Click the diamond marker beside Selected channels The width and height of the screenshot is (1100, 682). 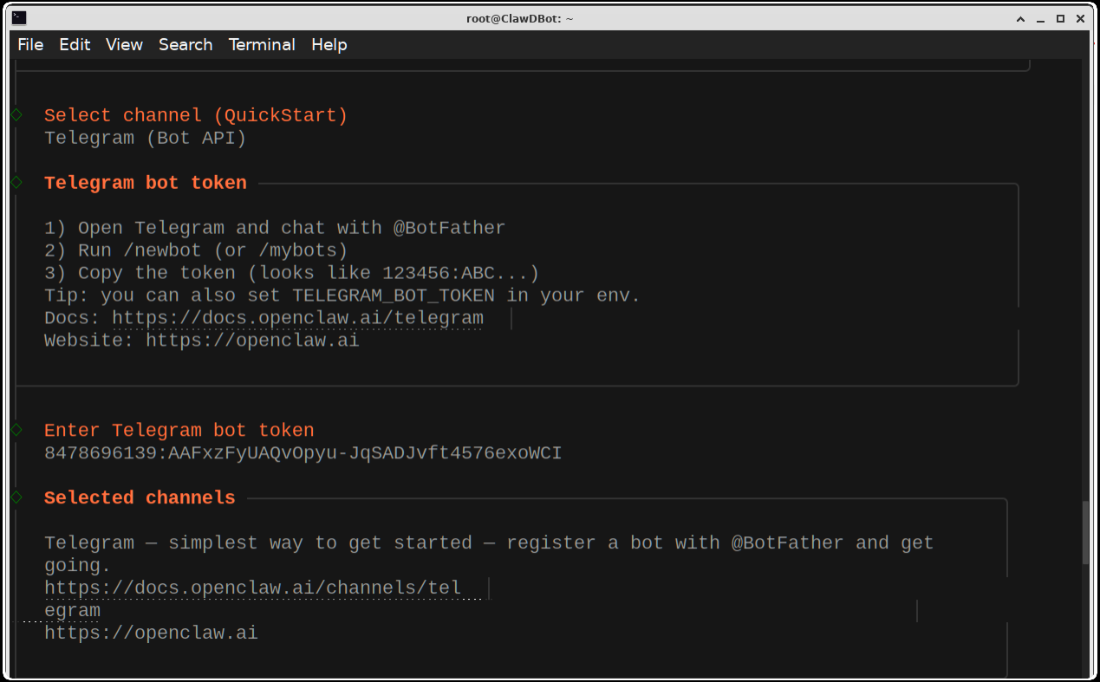coord(16,497)
